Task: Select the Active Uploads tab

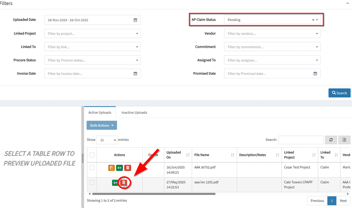Action: tap(100, 113)
